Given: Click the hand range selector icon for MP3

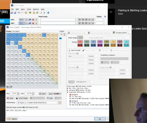Looking at the screenshot, I should (22, 23).
